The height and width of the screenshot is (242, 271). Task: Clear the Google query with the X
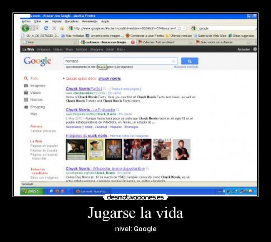173,61
